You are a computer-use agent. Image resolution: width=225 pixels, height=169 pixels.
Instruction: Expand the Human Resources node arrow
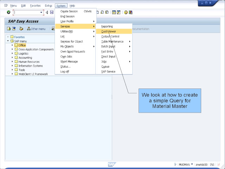[12, 62]
